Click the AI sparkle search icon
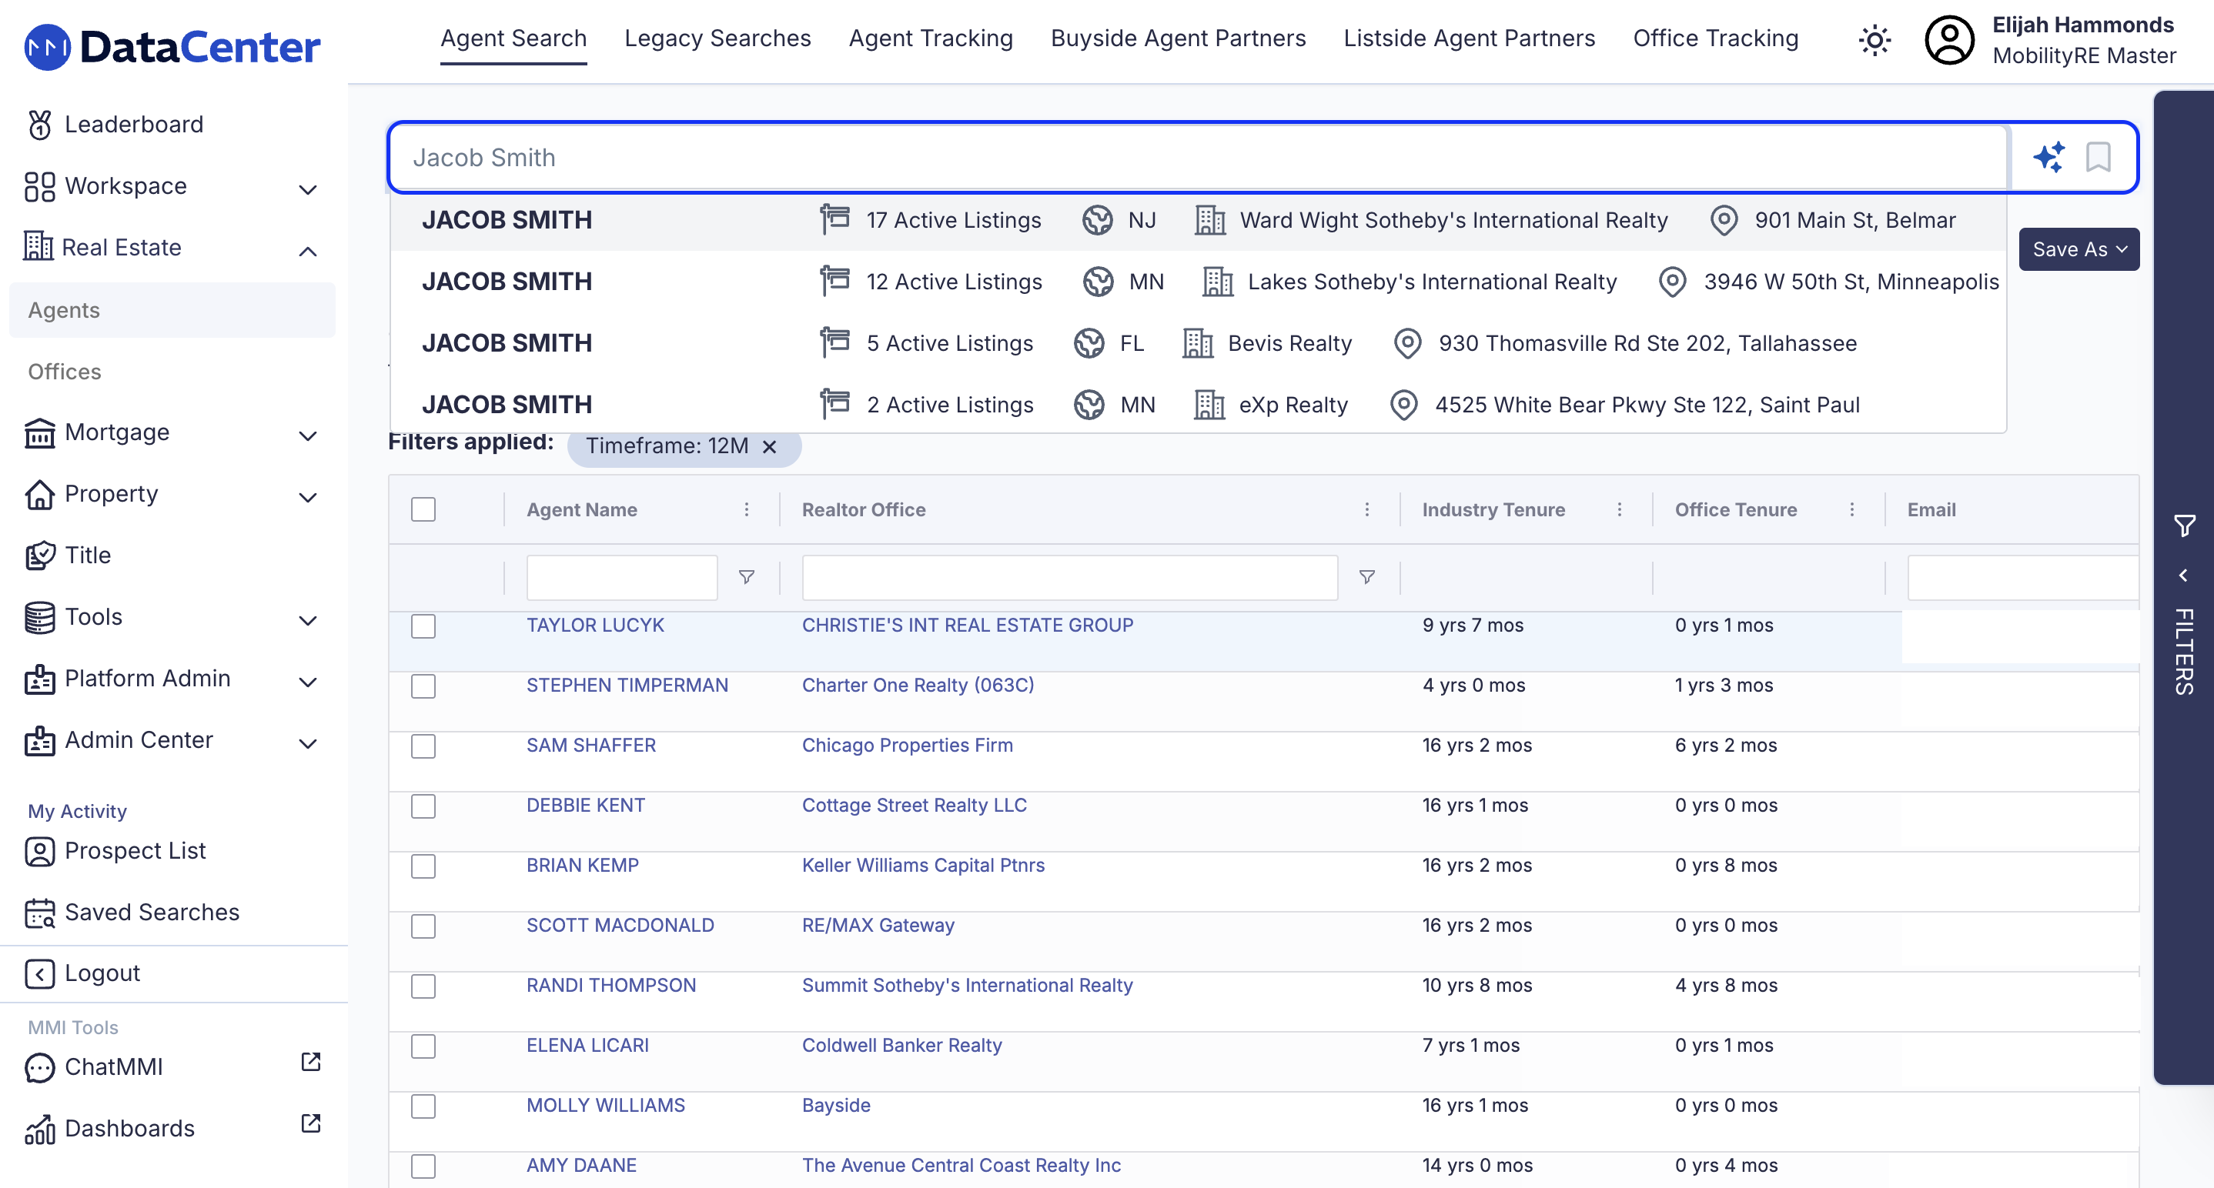2214x1188 pixels. [2049, 157]
